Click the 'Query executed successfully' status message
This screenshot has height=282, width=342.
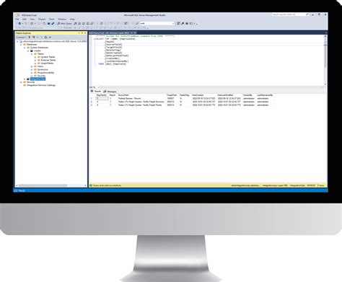(x=107, y=185)
